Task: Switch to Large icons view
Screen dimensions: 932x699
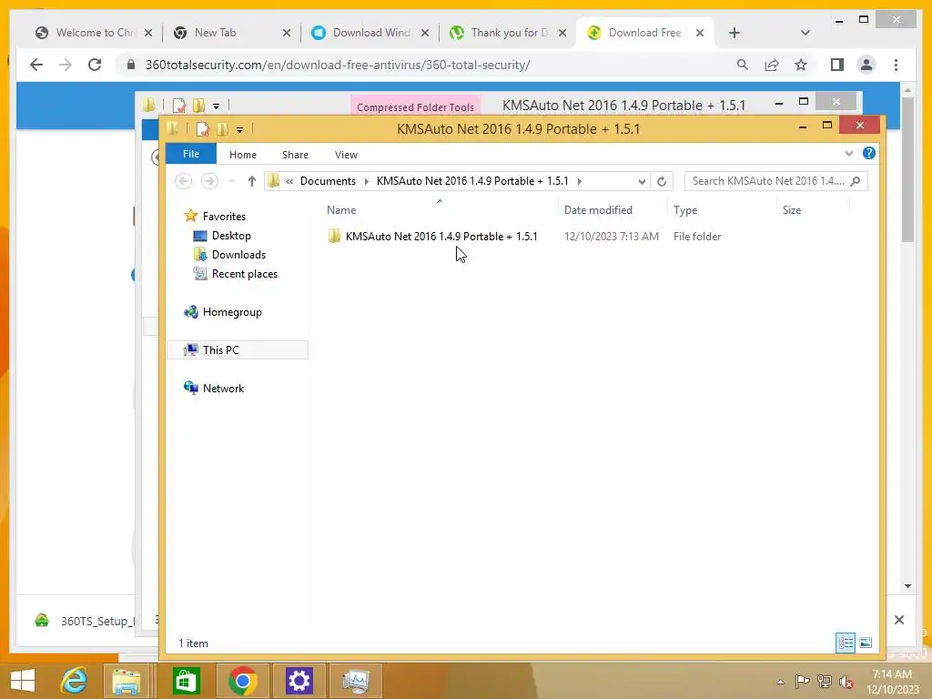Action: click(866, 643)
